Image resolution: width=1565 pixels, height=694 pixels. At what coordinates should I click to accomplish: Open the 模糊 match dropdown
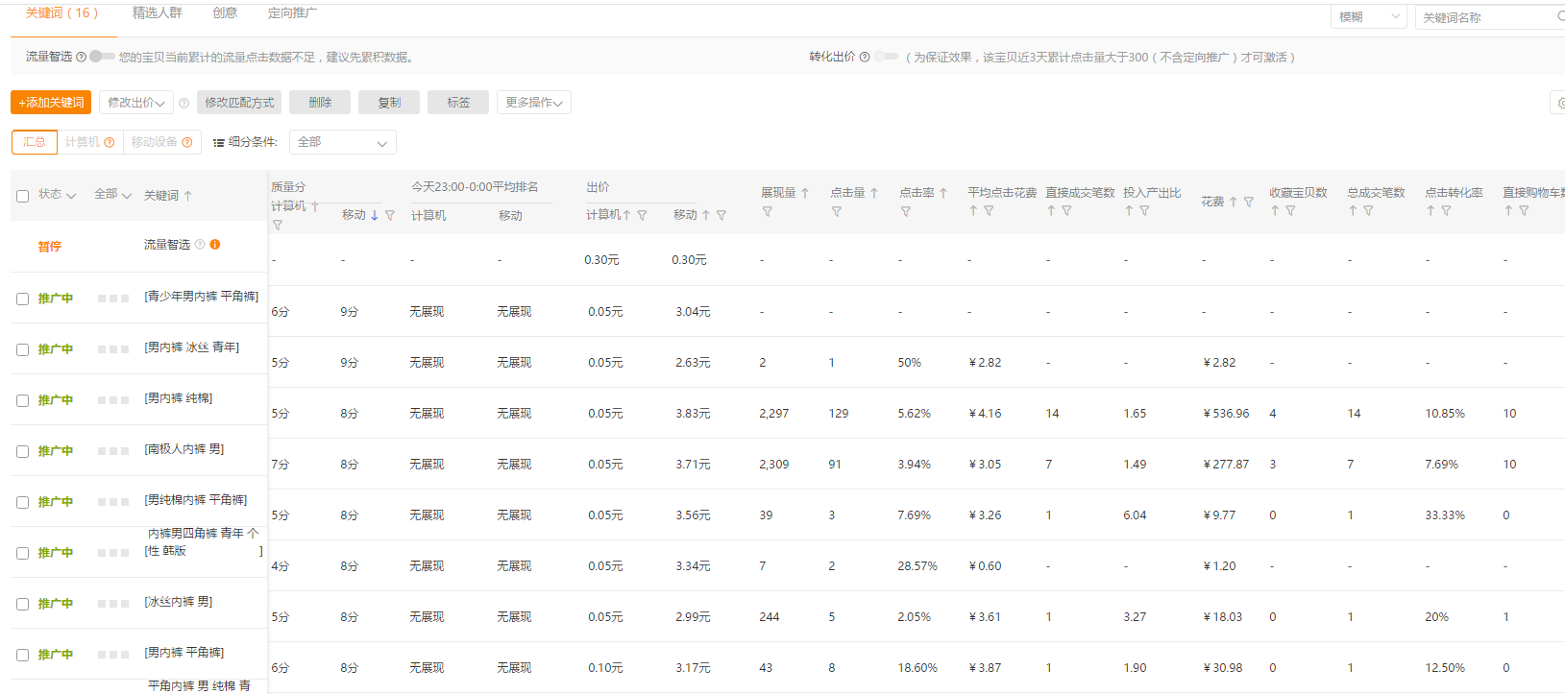tap(1369, 17)
